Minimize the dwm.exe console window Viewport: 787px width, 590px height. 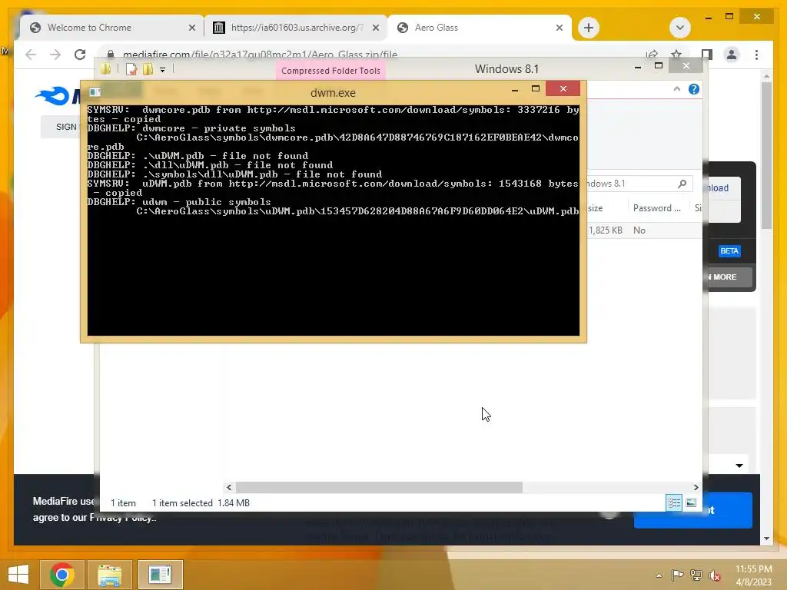pos(514,89)
